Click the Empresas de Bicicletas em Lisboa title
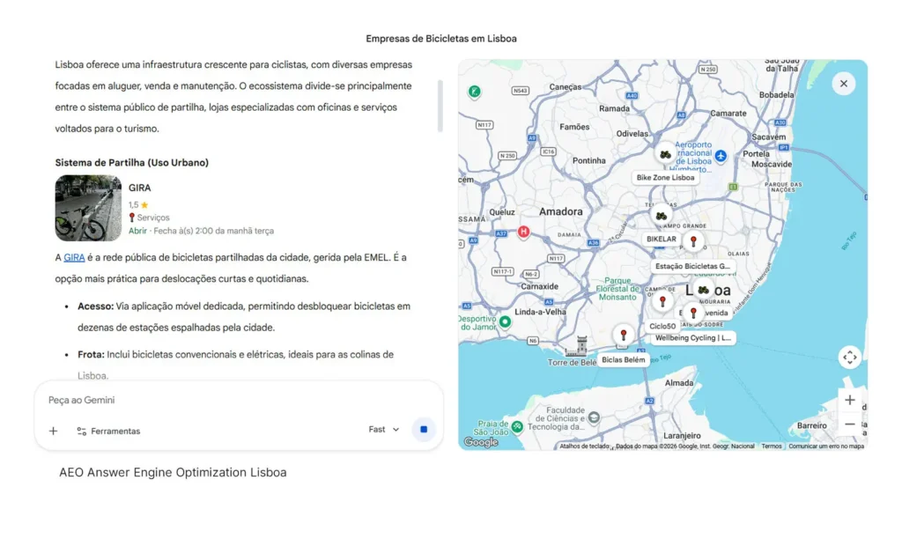The height and width of the screenshot is (546, 902). 441,39
